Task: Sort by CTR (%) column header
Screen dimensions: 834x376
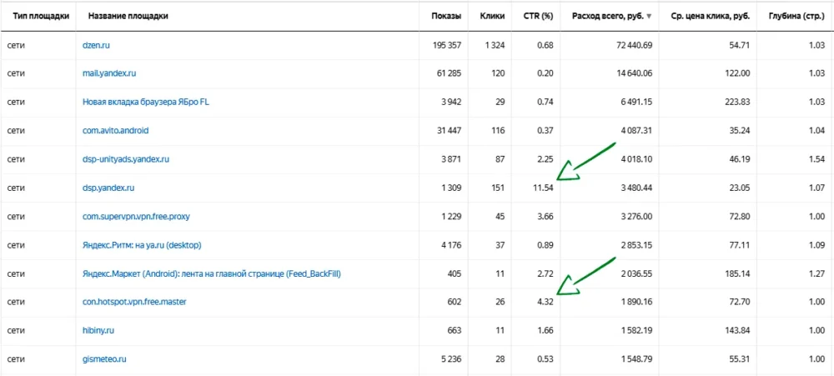Action: tap(538, 16)
